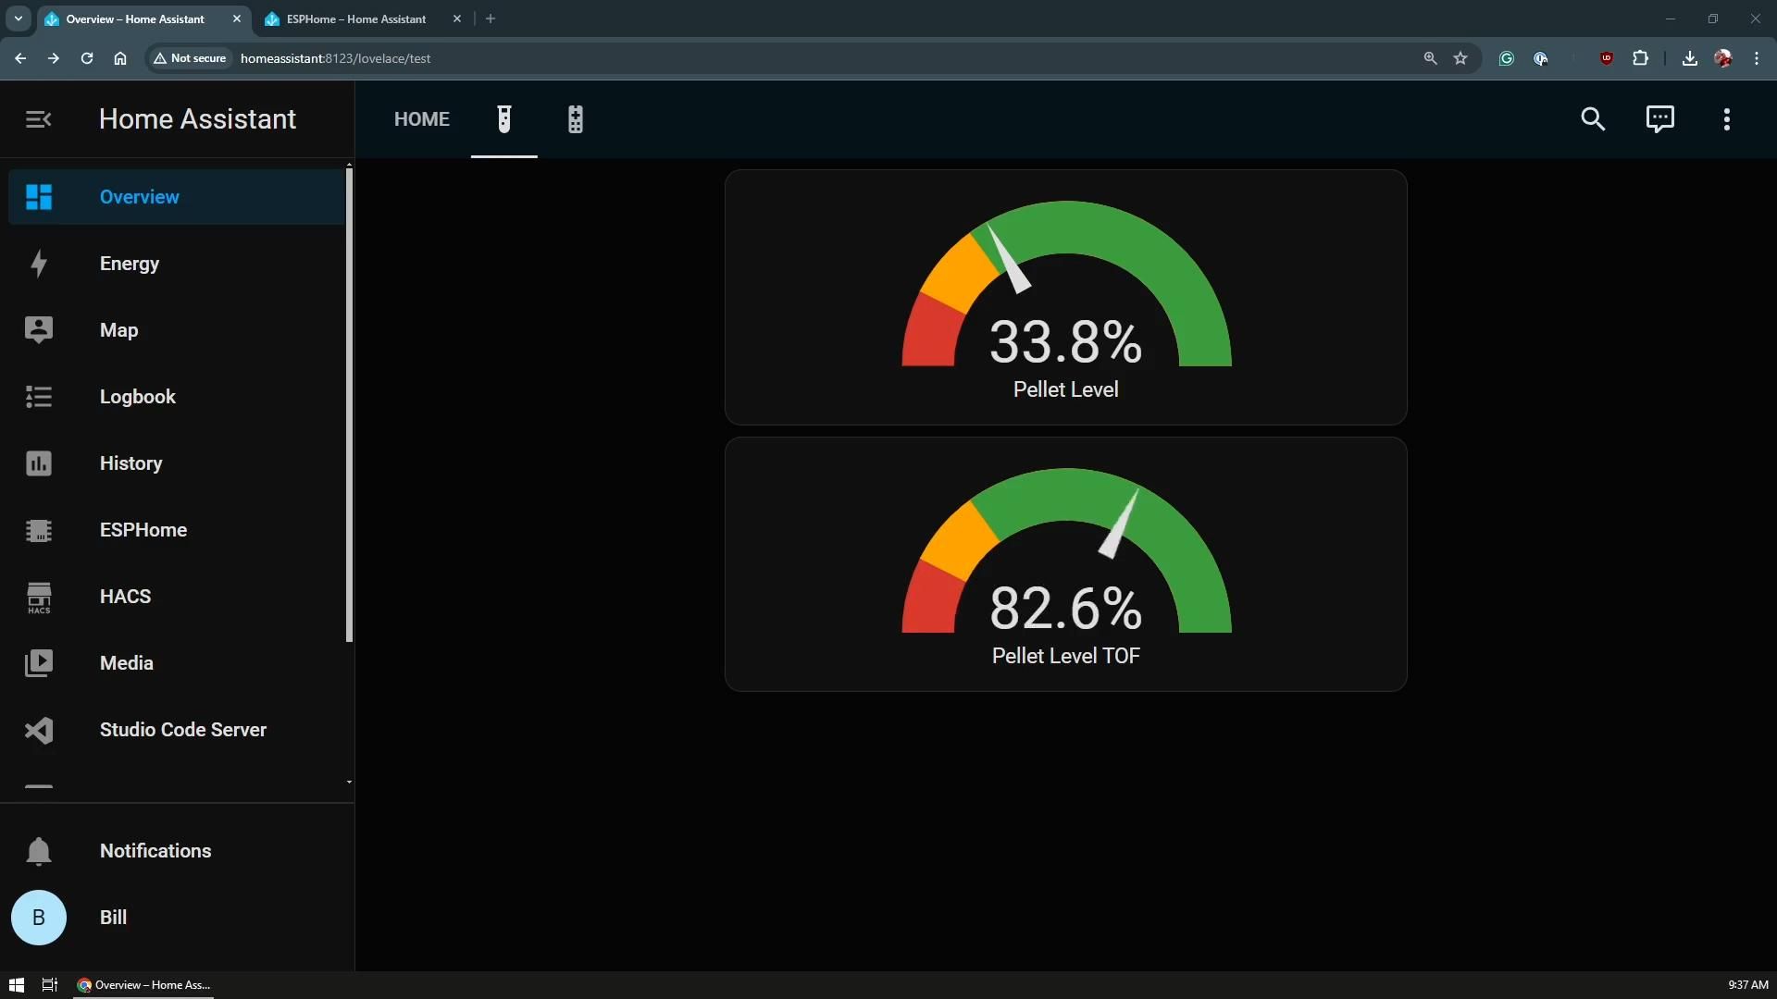Open the Chrome tab search dropdown arrow
Viewport: 1777px width, 999px height.
[18, 18]
